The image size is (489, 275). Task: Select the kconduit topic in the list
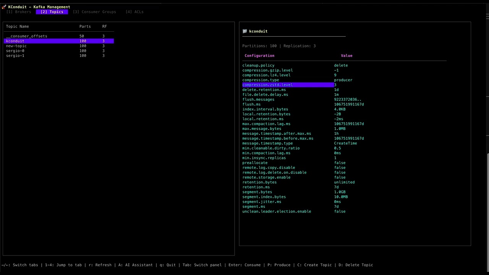59,41
